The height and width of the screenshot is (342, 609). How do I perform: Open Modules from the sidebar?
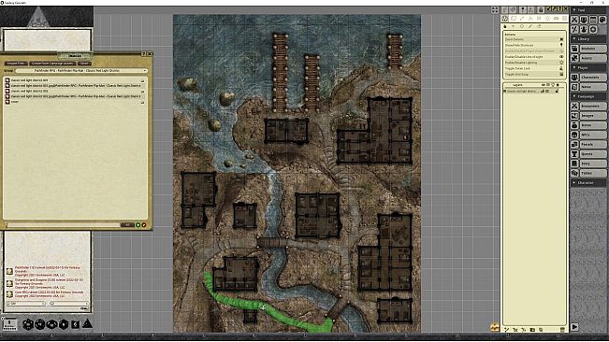(x=593, y=49)
